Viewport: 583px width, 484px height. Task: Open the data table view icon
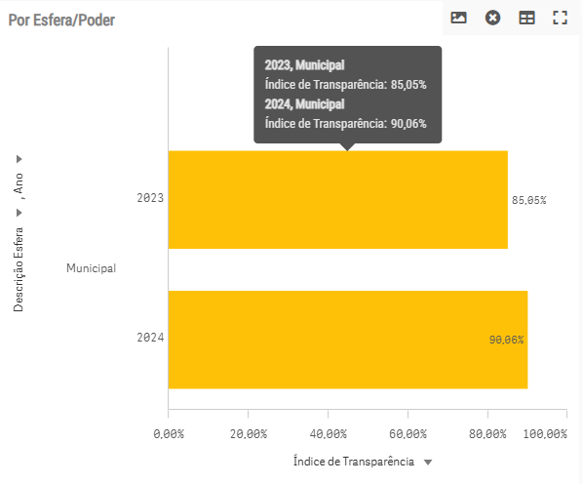(526, 18)
